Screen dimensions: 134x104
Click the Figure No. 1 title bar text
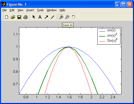tap(17, 4)
